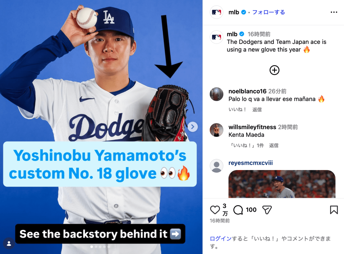
Task: Open noelblanco16's profile avatar
Action: click(216, 94)
